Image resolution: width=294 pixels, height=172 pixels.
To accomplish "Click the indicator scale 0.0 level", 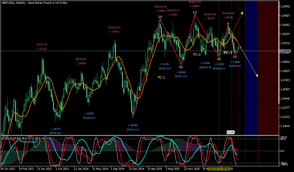I will [x=283, y=151].
